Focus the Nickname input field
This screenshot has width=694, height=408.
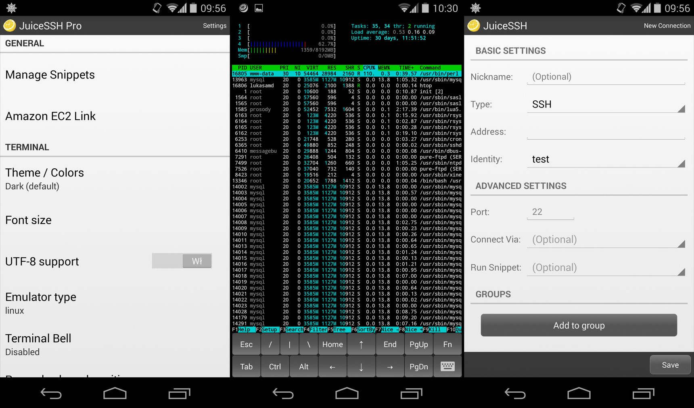tap(606, 77)
